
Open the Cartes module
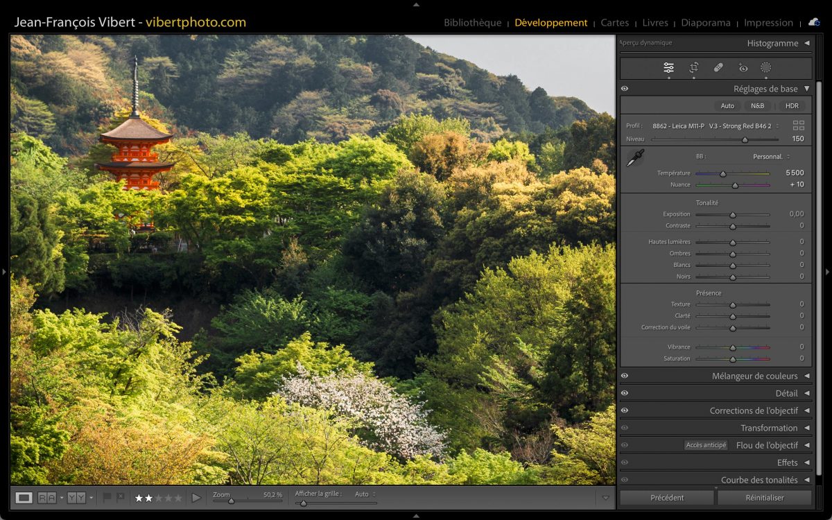point(614,23)
